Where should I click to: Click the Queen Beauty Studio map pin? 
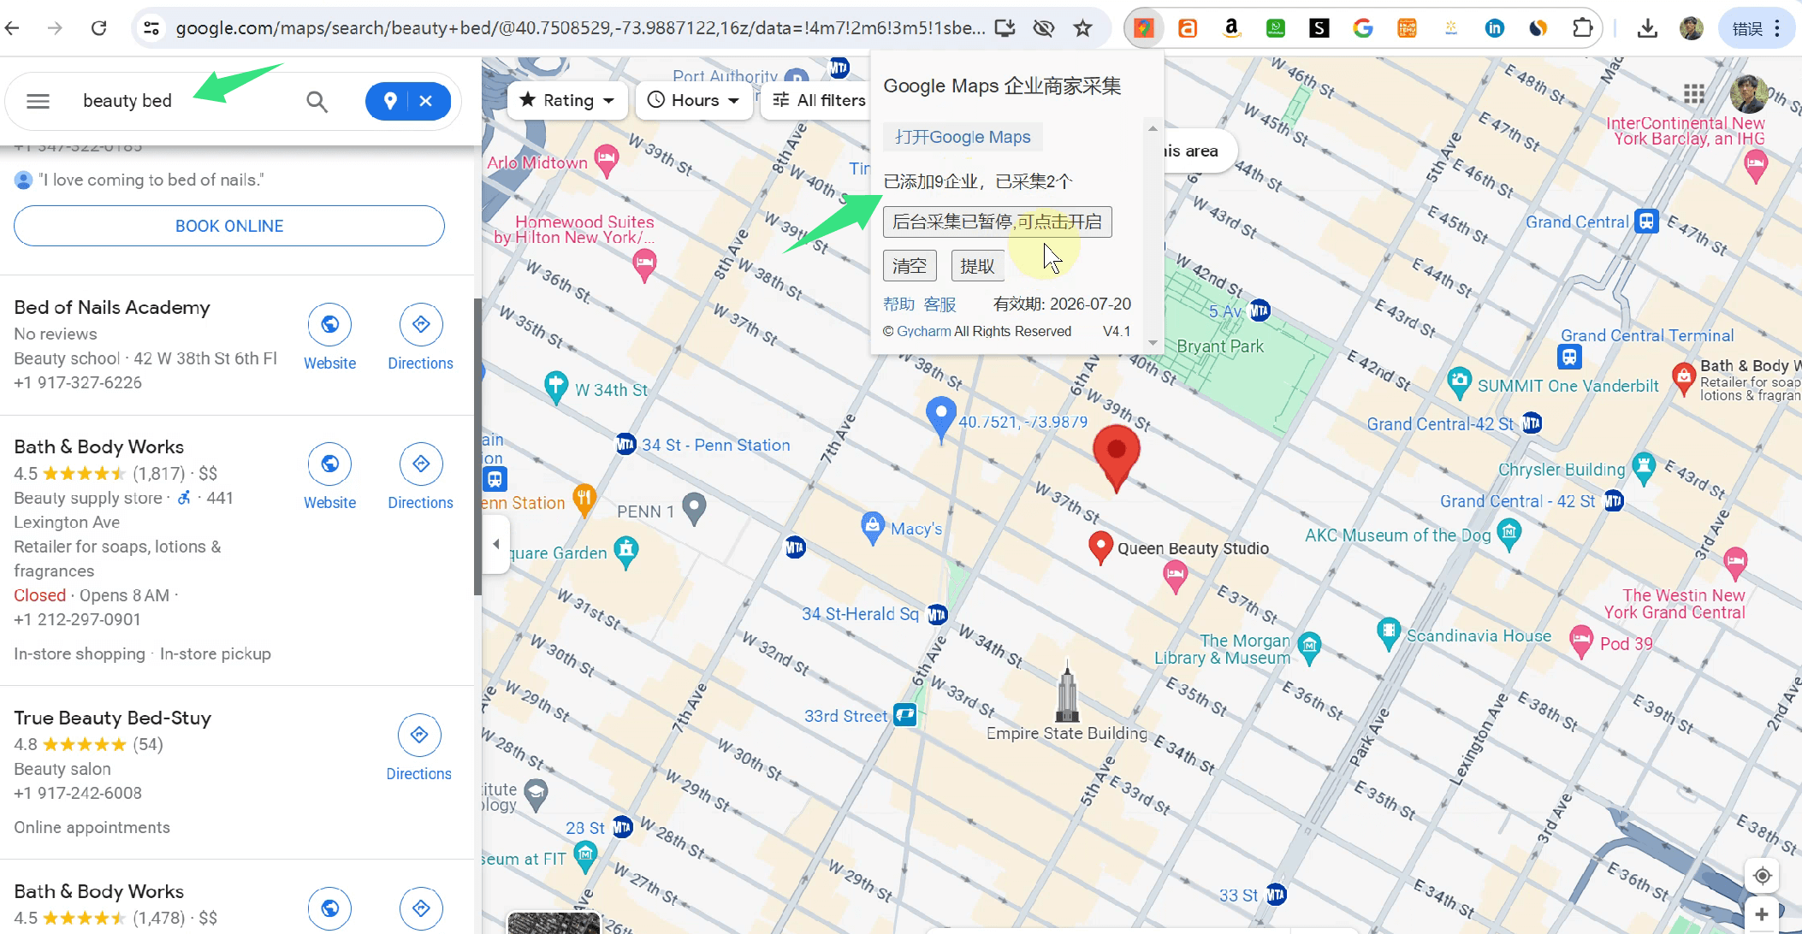point(1100,546)
